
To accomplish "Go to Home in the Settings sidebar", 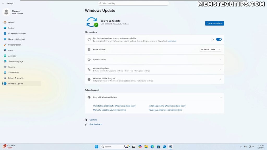I will click(11, 22).
